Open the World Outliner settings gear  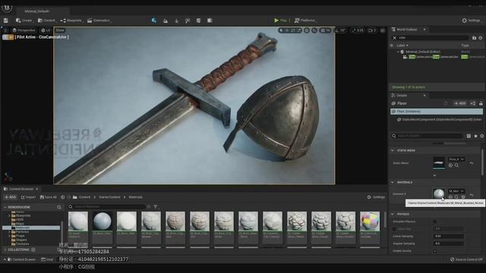[481, 38]
